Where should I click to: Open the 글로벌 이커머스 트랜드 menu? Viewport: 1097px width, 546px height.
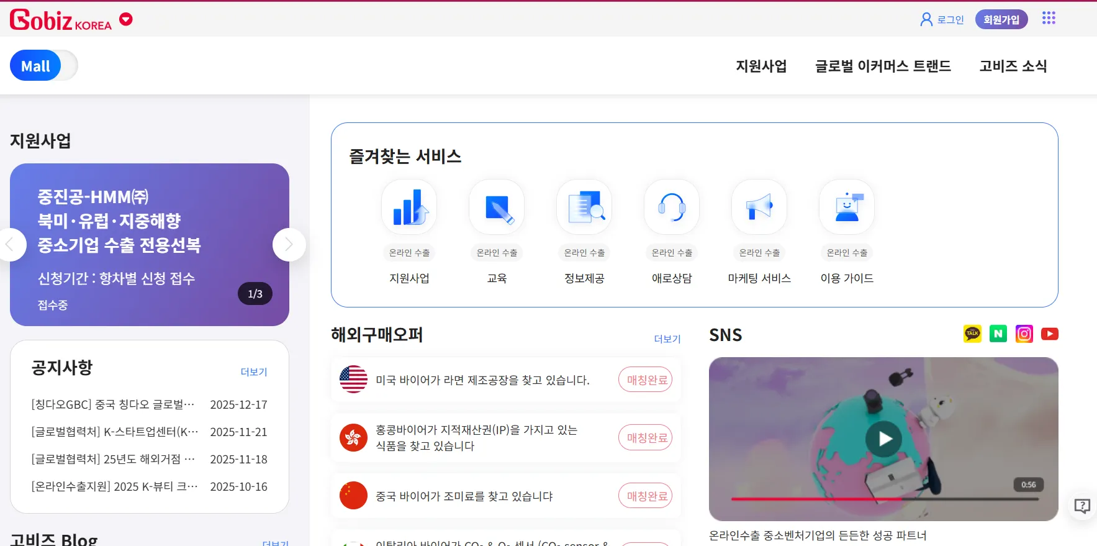point(883,66)
